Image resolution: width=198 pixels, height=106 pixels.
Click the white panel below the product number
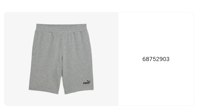(x=156, y=83)
